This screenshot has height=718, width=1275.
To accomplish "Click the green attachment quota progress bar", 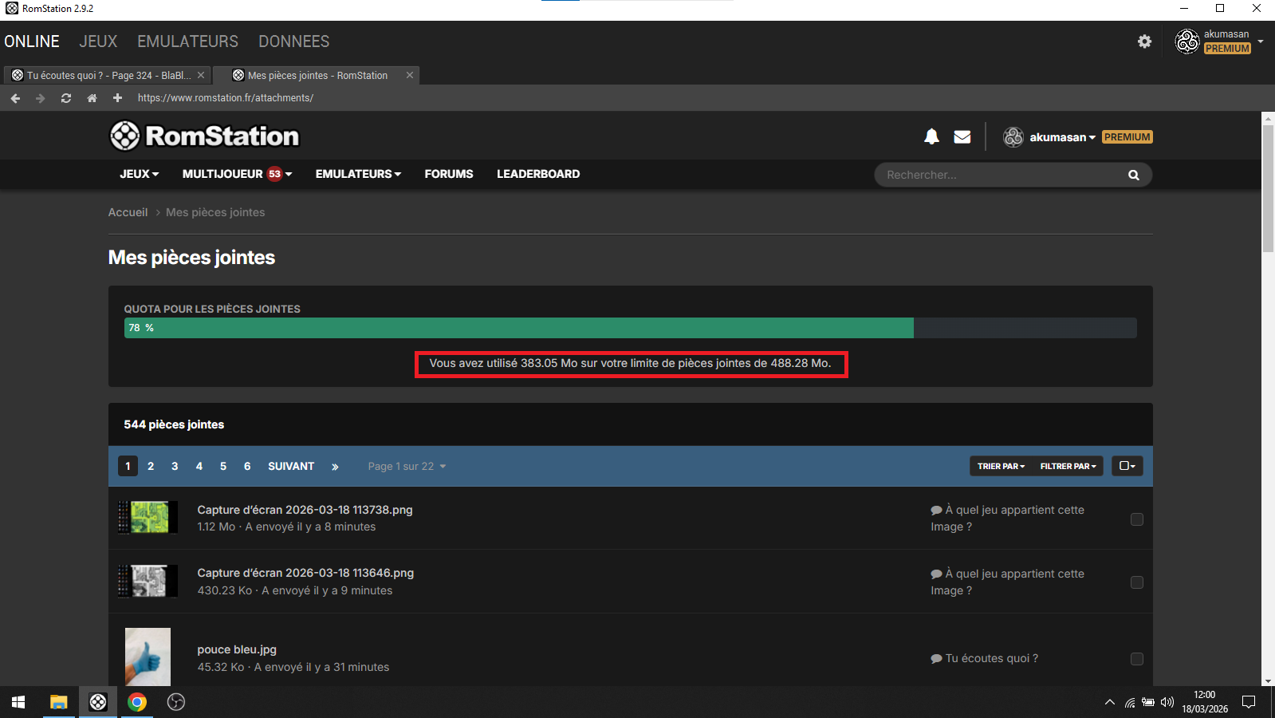I will pos(518,328).
